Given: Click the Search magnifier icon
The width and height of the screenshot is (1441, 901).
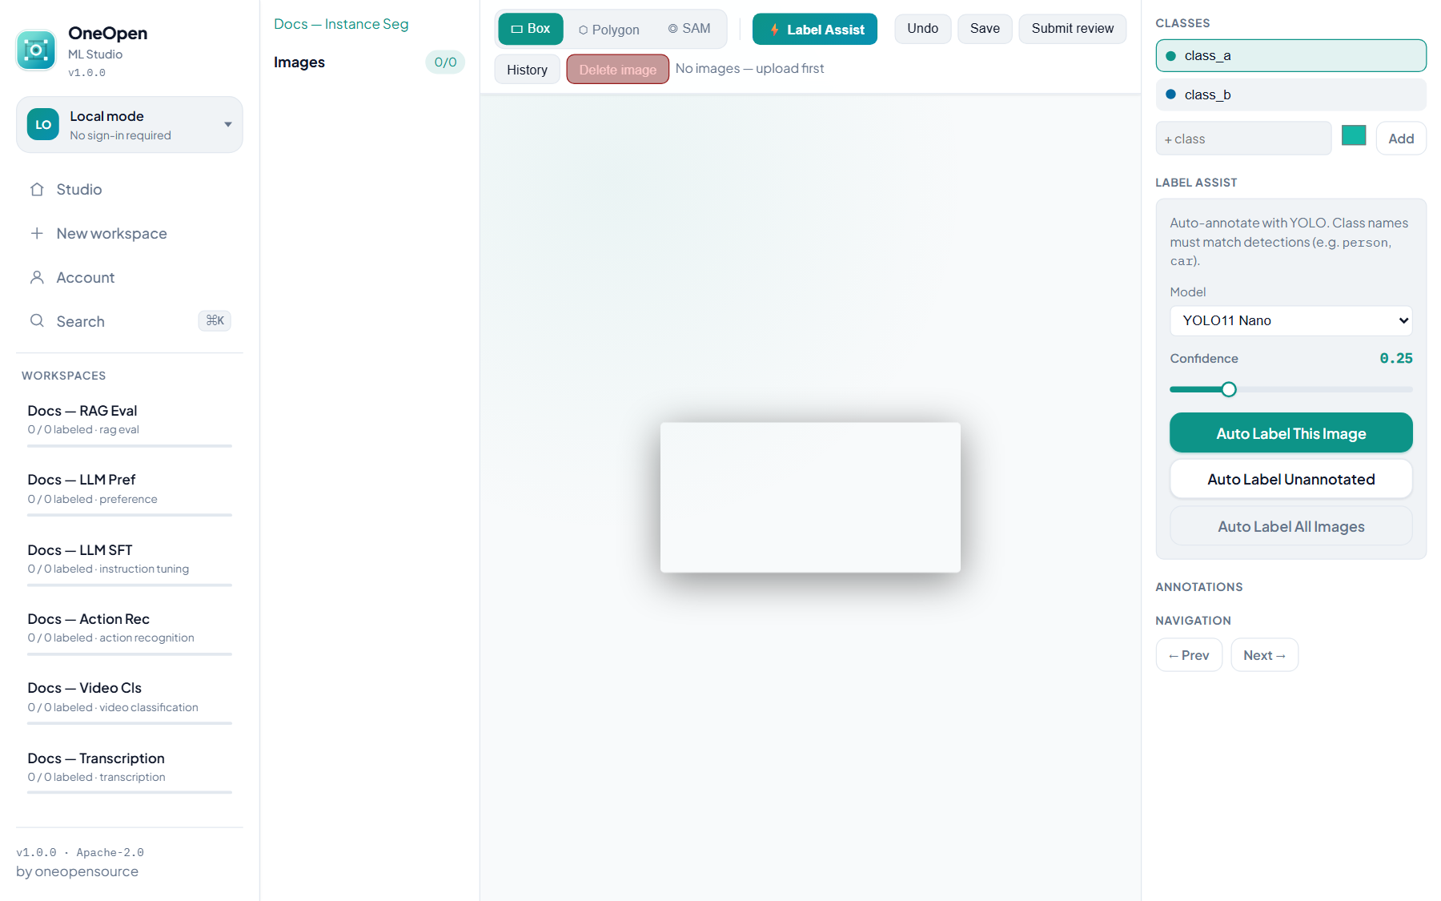Looking at the screenshot, I should click(37, 321).
